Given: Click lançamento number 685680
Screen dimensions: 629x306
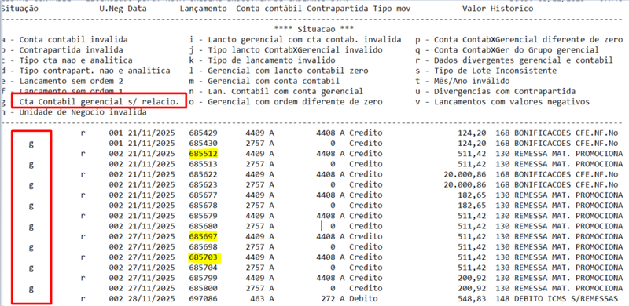Looking at the screenshot, I should 204,226.
